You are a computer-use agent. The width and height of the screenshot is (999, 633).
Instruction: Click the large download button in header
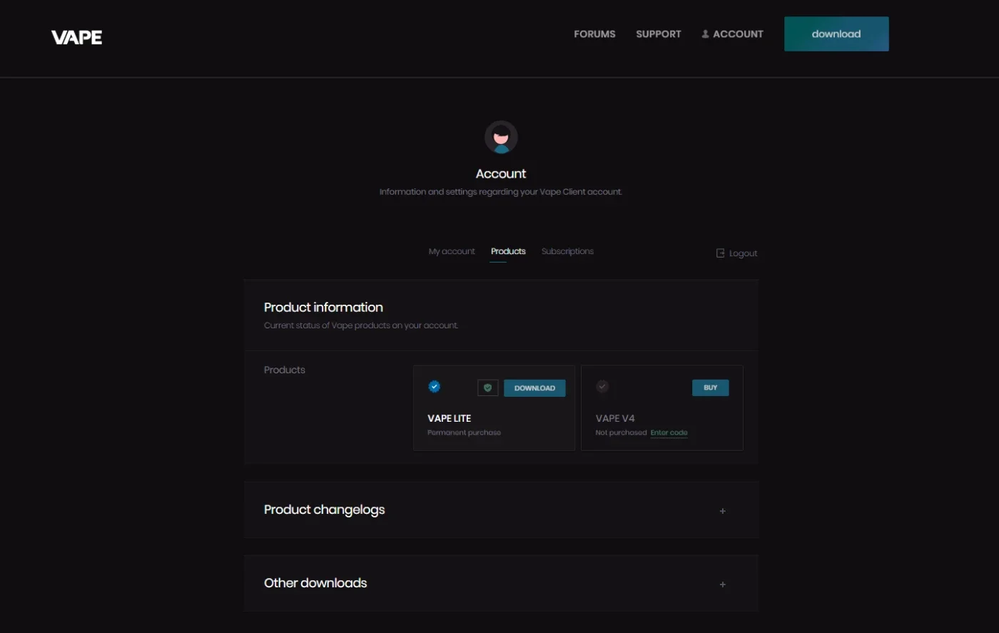[836, 34]
